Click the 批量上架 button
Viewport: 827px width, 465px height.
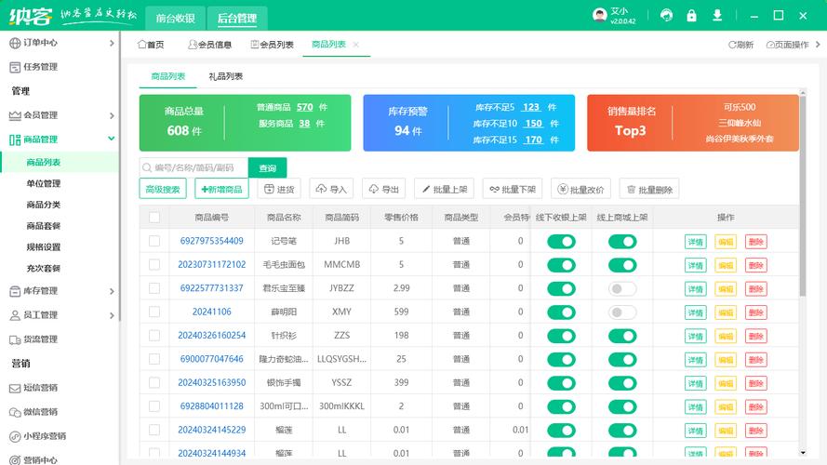click(444, 190)
